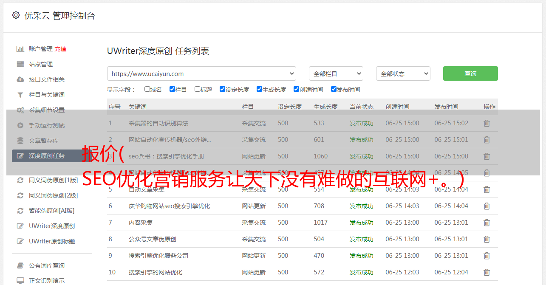Click the bar chart icon for 账户管理
This screenshot has width=546, height=285.
click(x=20, y=49)
